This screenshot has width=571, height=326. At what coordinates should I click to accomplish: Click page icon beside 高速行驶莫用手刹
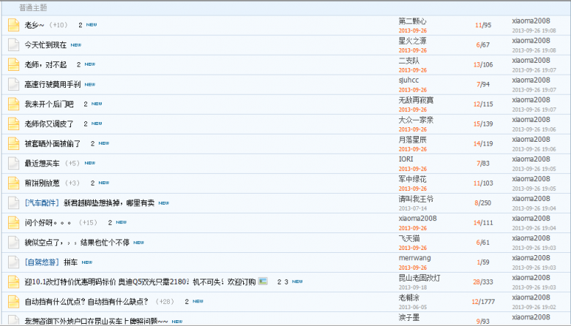[13, 84]
